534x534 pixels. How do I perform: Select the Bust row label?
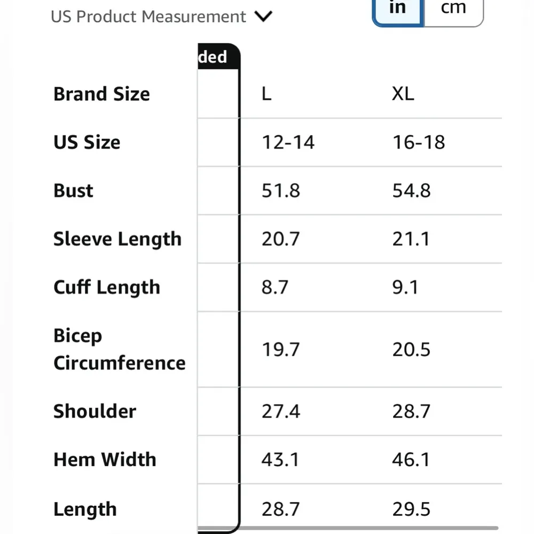click(x=73, y=191)
